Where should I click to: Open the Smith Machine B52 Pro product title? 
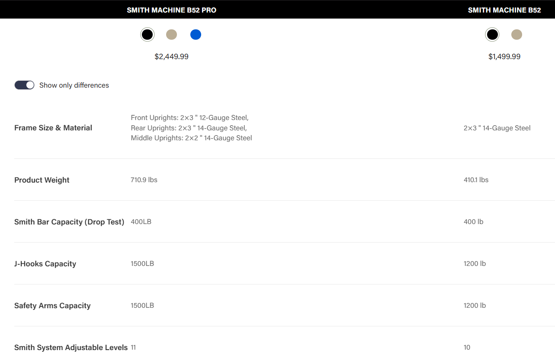171,10
